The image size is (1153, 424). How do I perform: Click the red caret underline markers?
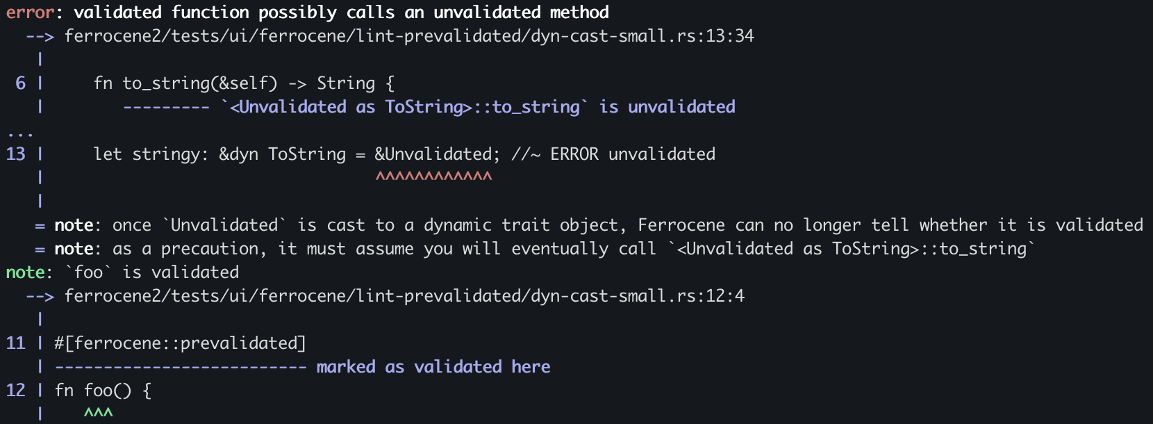click(433, 177)
